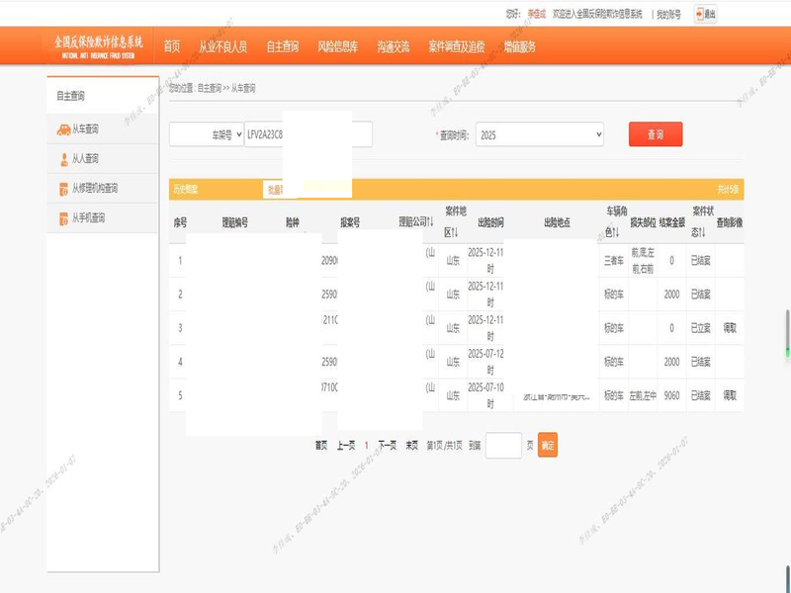The width and height of the screenshot is (791, 593).
Task: Go to 案件调查及追偿 menu
Action: [456, 46]
